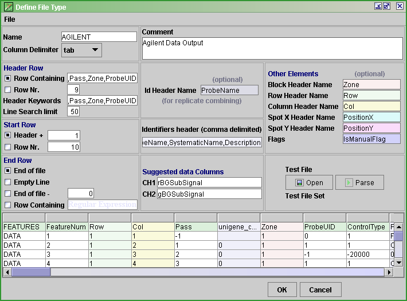Viewport: 407px width, 301px height.
Task: Click Line Search limit field showing 50
Action: tap(73, 111)
